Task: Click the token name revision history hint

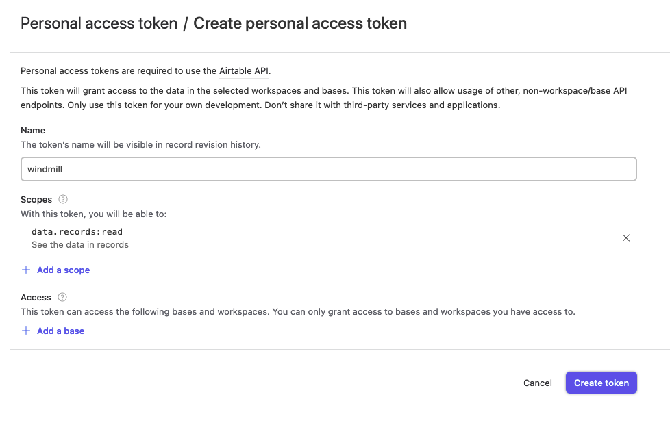Action: point(140,144)
